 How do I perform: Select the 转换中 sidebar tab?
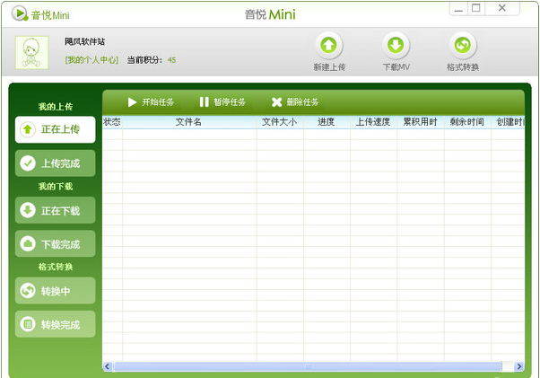click(55, 291)
